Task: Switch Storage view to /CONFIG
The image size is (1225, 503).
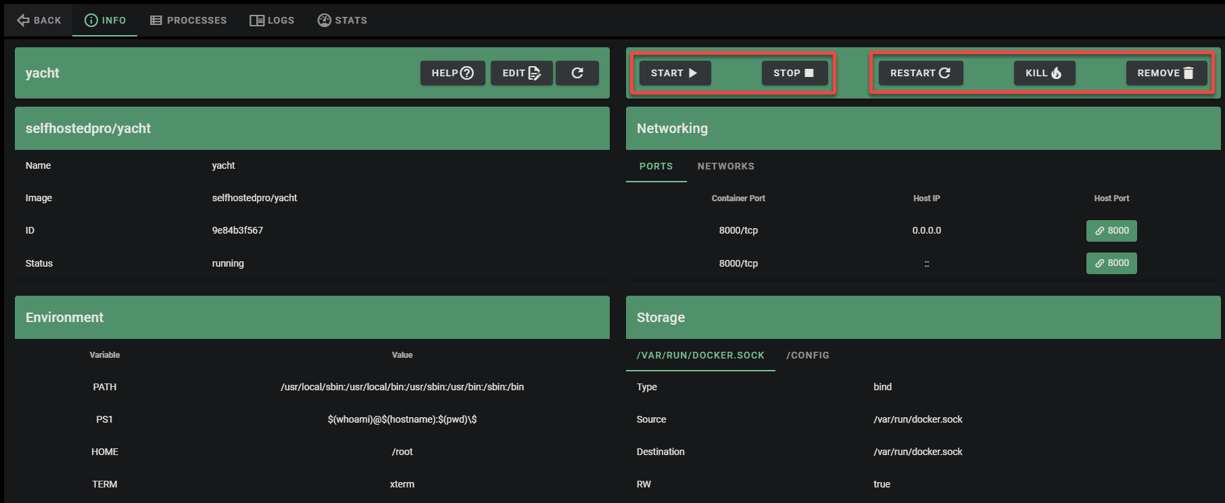Action: coord(807,355)
